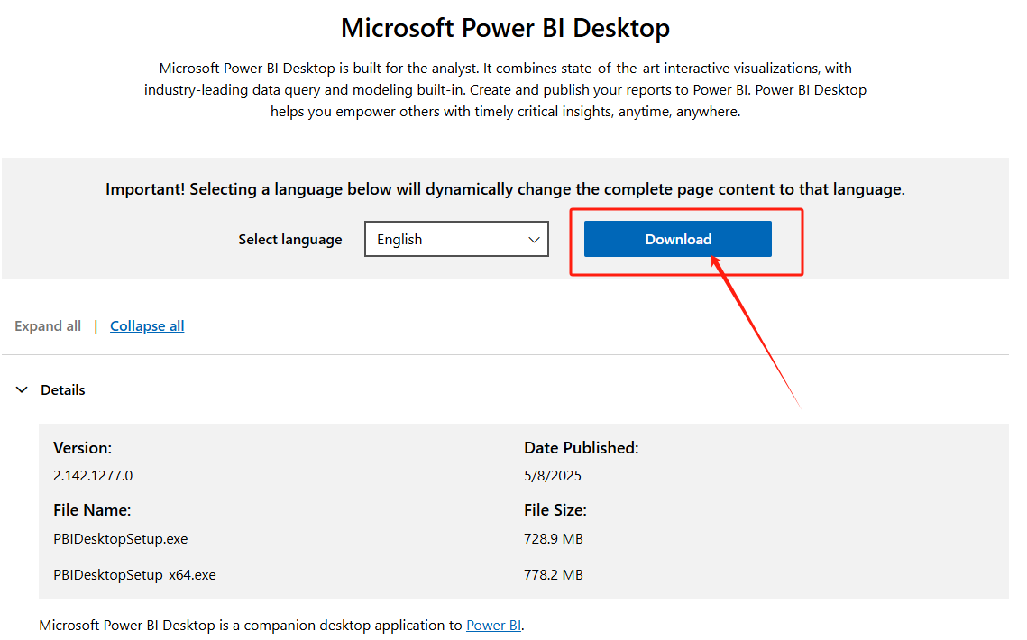
Task: Click the File Name: label
Action: click(92, 510)
